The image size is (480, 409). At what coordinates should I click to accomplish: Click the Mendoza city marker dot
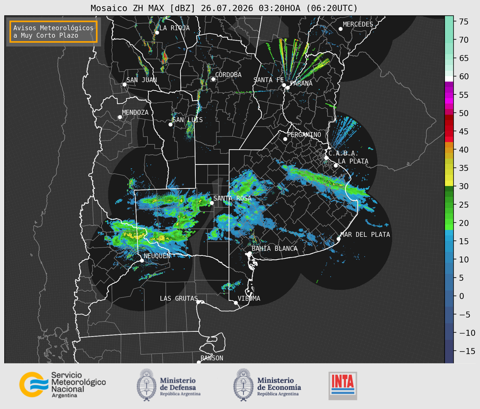pos(120,117)
